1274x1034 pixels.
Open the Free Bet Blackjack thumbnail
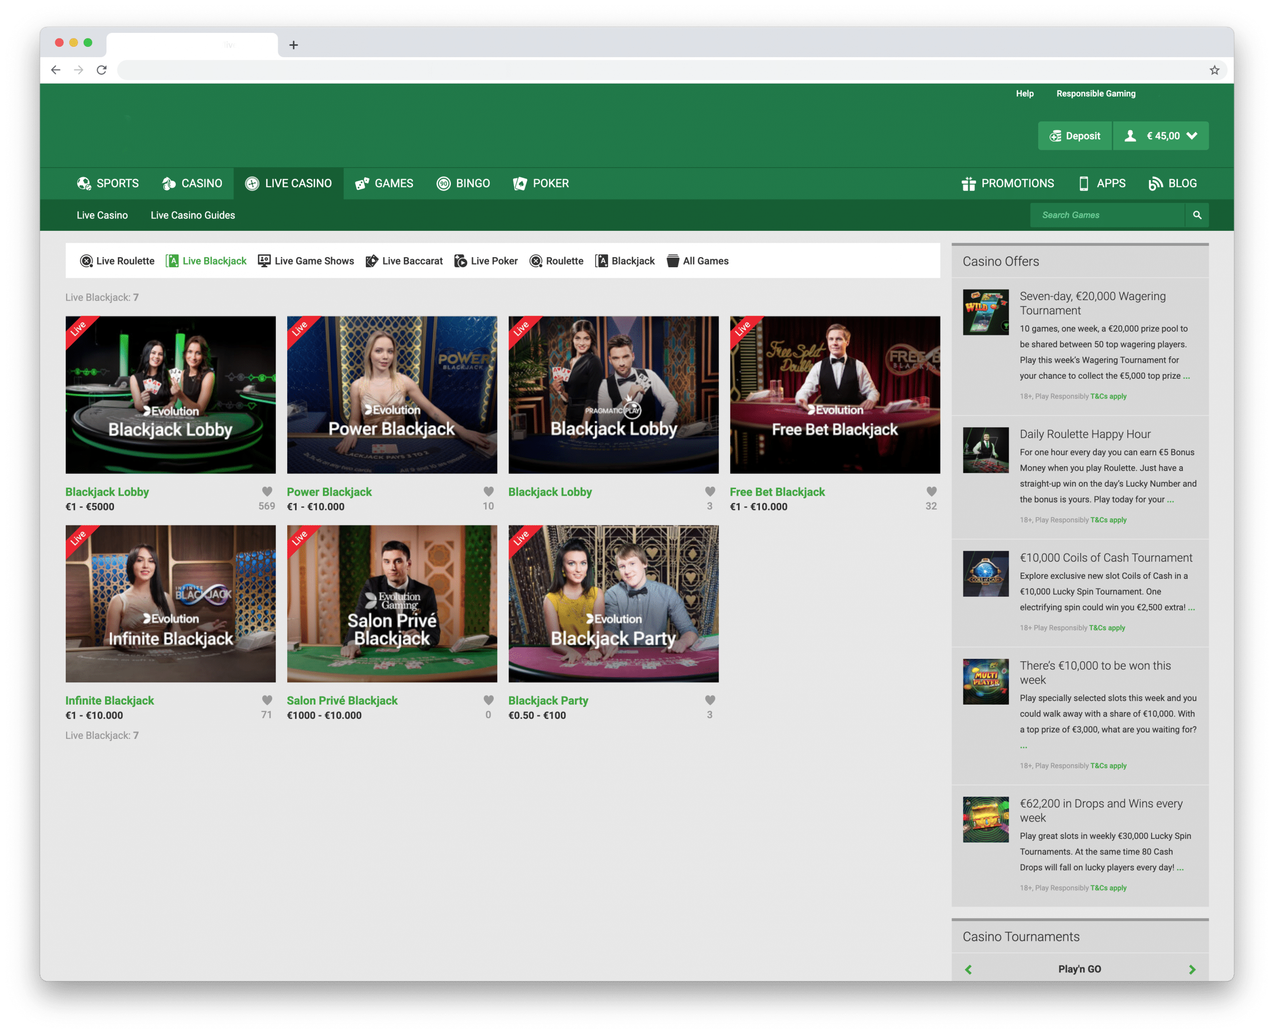coord(835,395)
